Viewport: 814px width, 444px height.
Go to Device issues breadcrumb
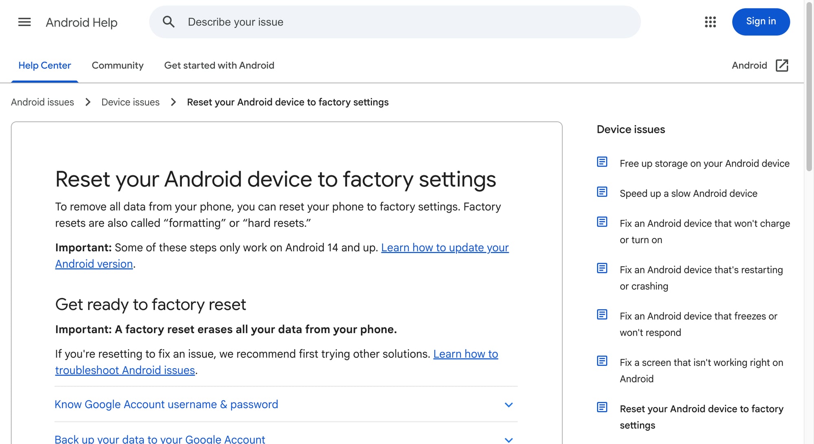[130, 102]
